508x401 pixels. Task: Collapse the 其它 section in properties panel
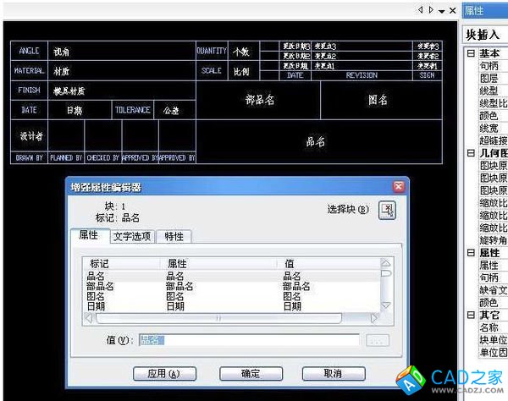(x=470, y=315)
